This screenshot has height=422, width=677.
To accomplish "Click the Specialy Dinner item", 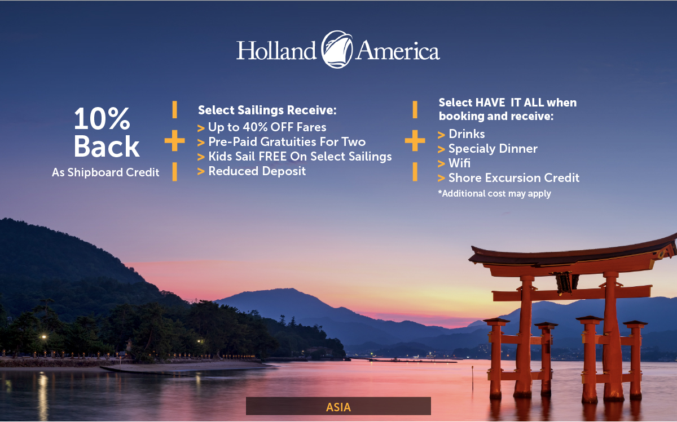I will tap(493, 149).
